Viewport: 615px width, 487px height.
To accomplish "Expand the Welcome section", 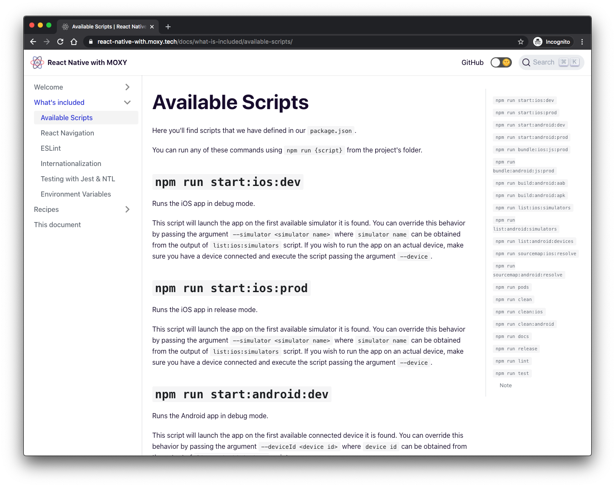I will (x=127, y=87).
